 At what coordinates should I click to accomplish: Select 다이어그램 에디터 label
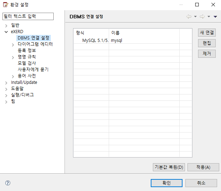coord(35,44)
